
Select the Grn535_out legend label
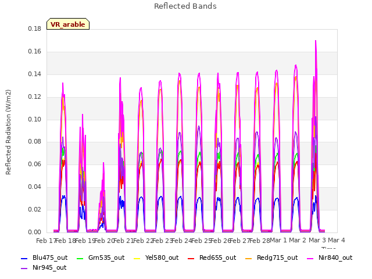[106, 257]
